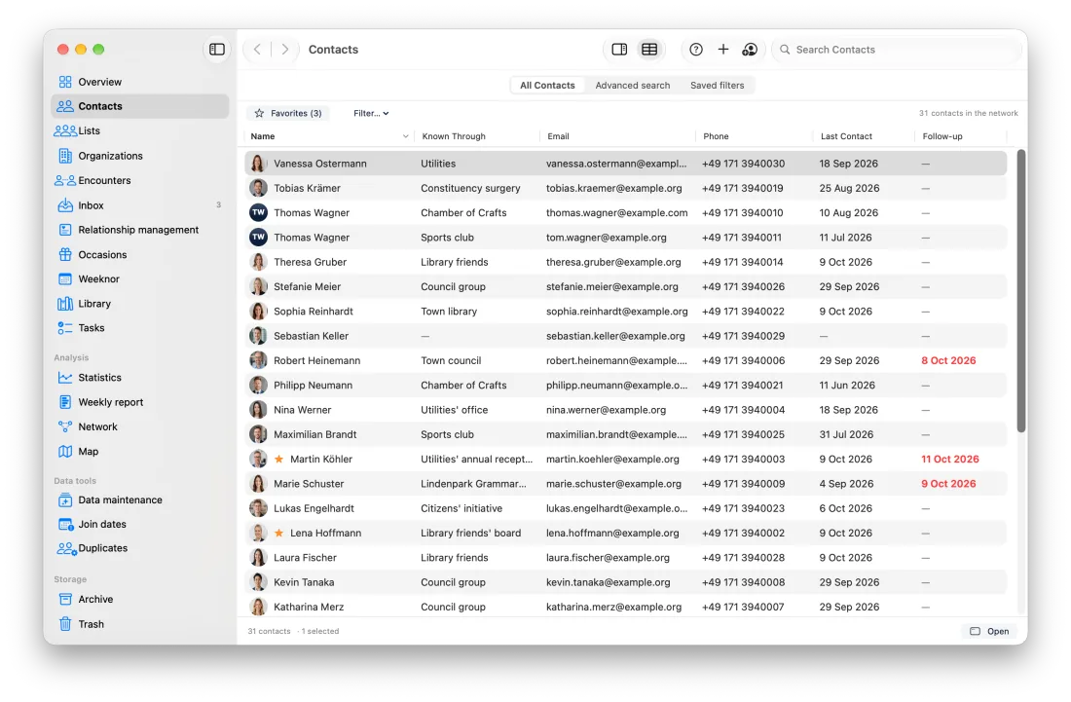Screen dimensions: 1071x702
Task: Open Overview in the sidebar
Action: pyautogui.click(x=140, y=82)
